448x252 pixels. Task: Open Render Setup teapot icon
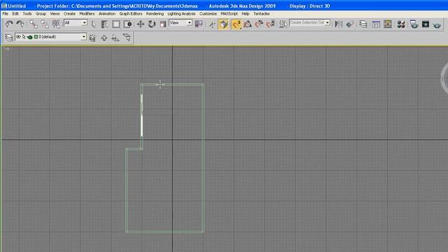click(414, 24)
